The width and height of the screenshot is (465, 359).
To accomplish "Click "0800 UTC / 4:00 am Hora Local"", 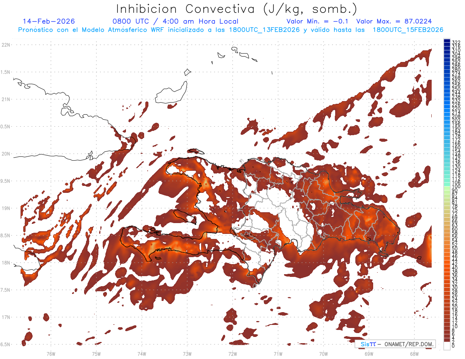I will pos(175,22).
